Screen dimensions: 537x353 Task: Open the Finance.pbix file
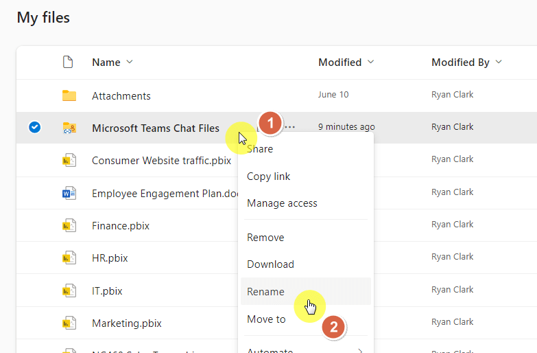click(x=121, y=226)
